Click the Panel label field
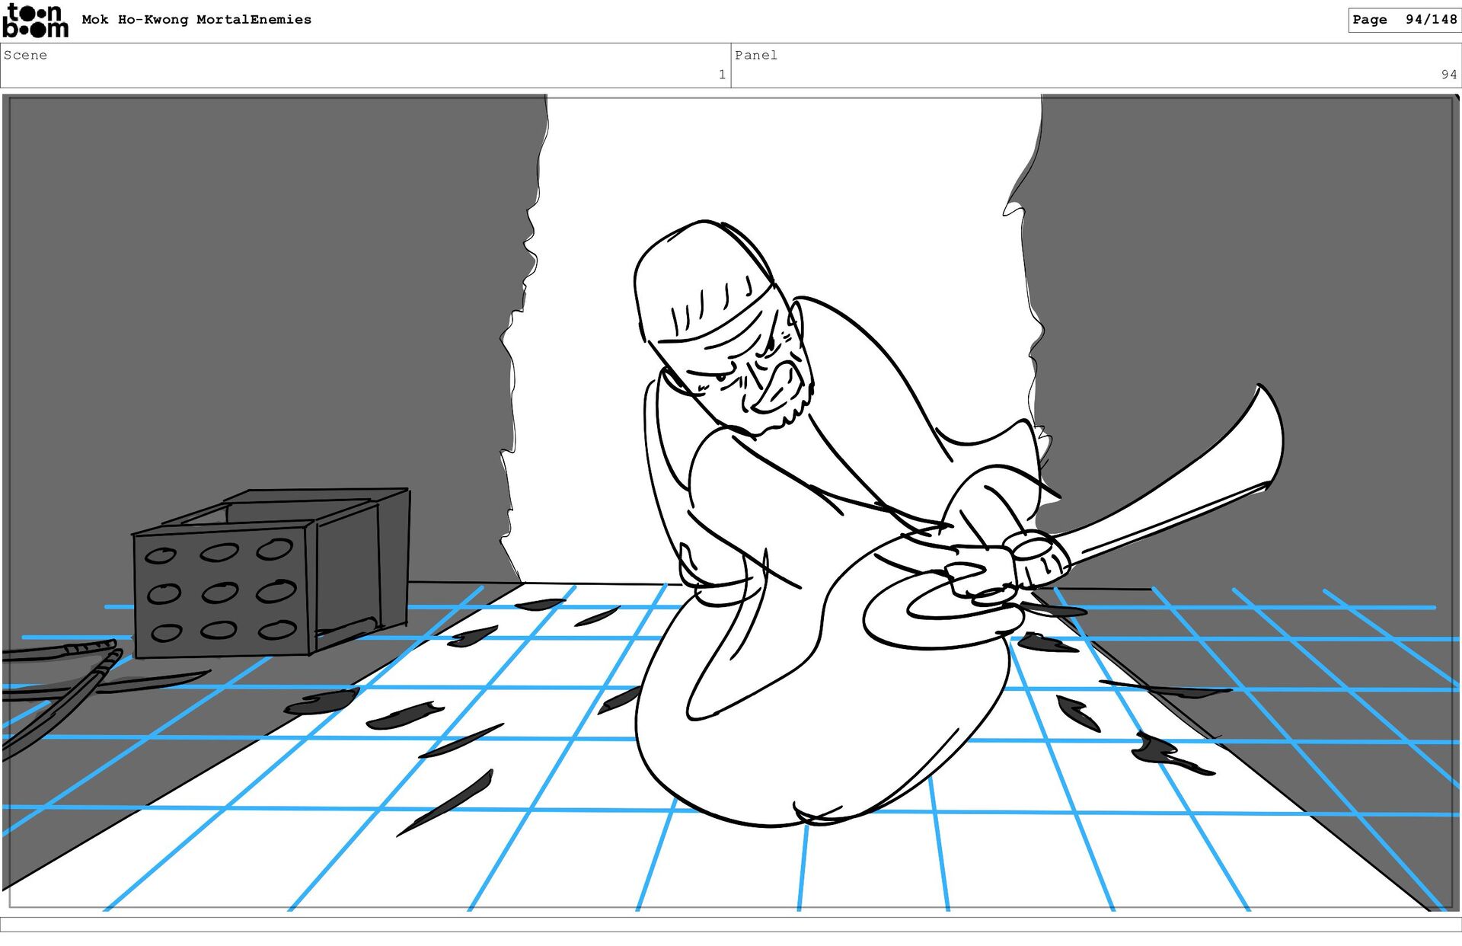The height and width of the screenshot is (946, 1462). point(755,55)
